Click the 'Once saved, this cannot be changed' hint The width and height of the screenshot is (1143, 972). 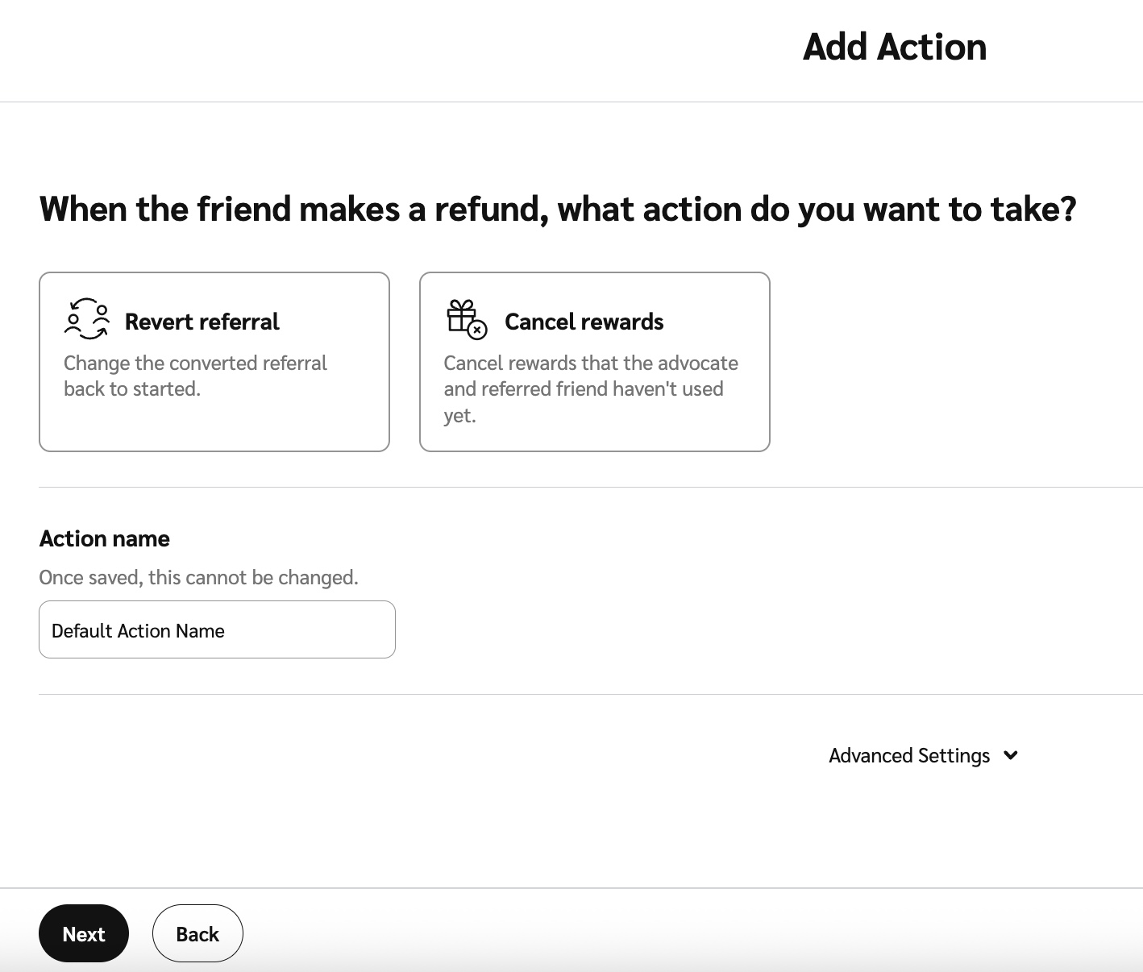pos(198,577)
